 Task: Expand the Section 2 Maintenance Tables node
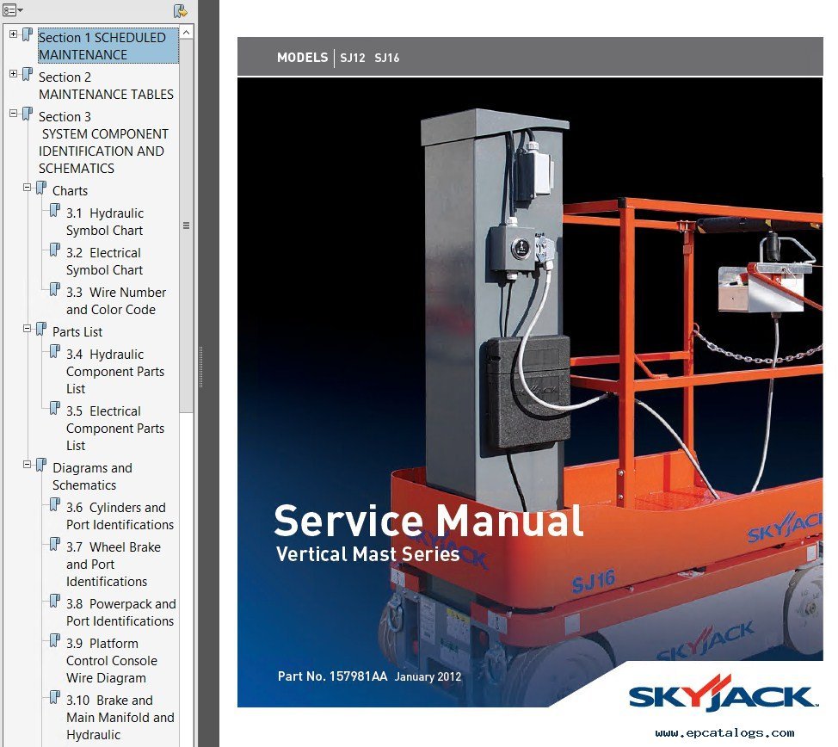point(14,75)
